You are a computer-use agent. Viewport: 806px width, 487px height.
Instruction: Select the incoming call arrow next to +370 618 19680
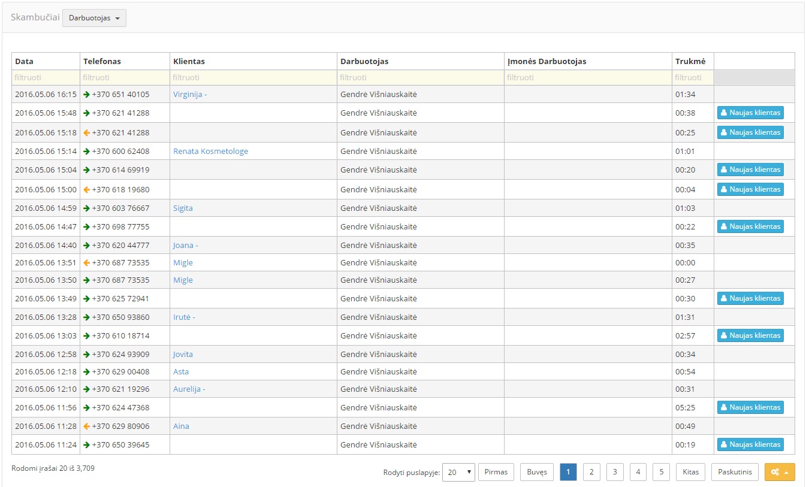(x=86, y=189)
